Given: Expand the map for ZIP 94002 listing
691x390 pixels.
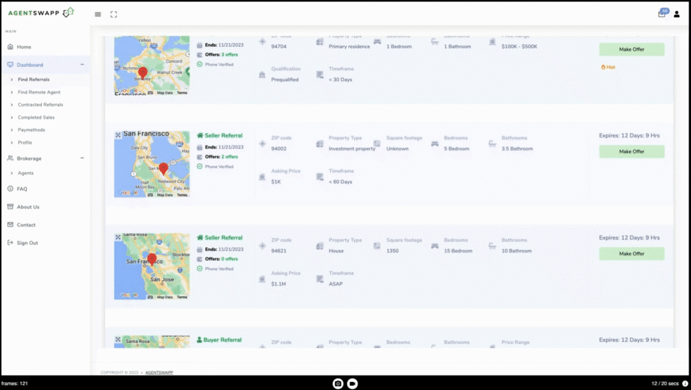Looking at the screenshot, I should (x=118, y=136).
